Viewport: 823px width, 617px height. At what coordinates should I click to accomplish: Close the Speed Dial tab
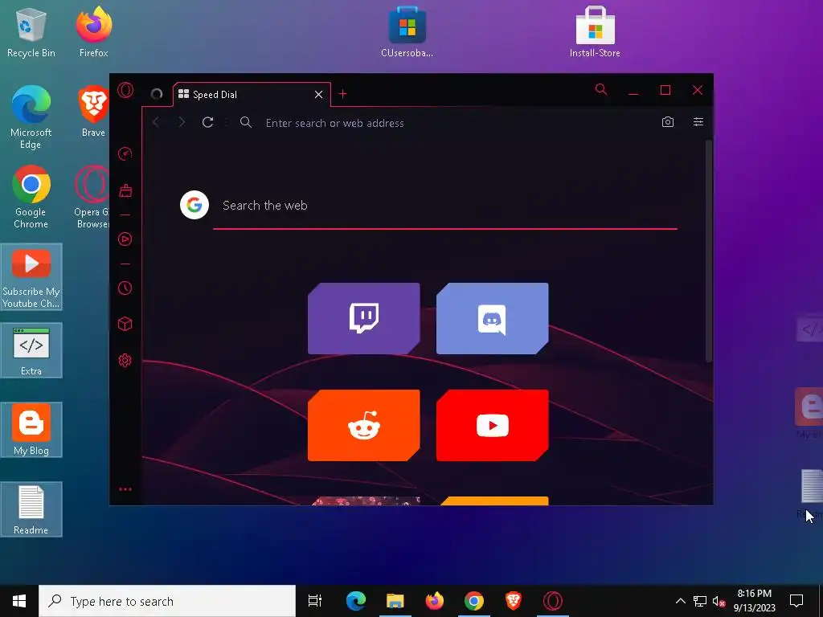click(318, 95)
